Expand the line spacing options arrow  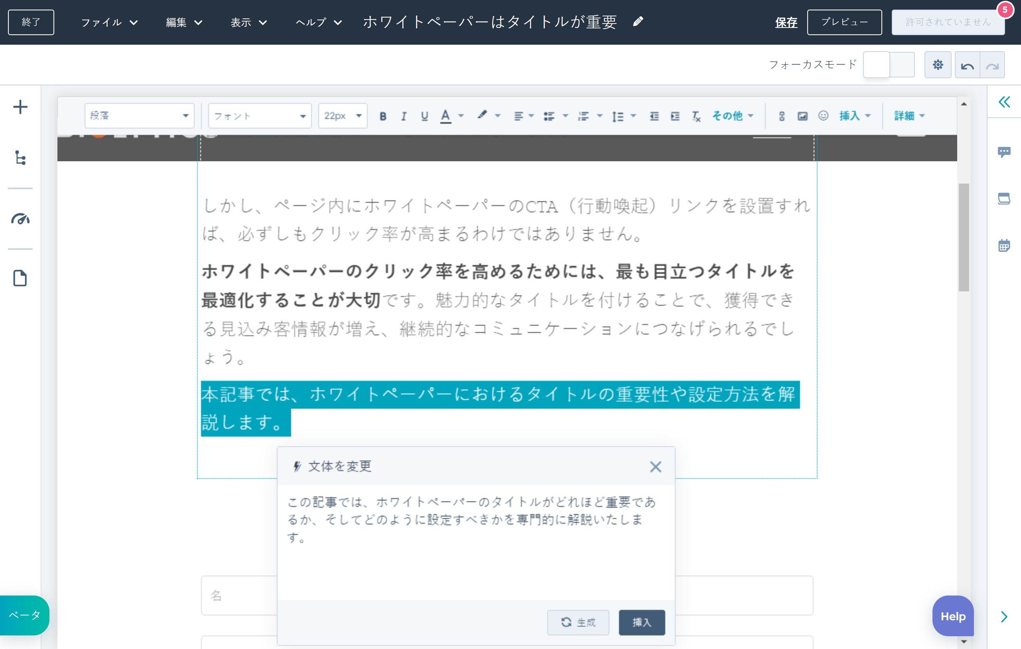(x=633, y=115)
